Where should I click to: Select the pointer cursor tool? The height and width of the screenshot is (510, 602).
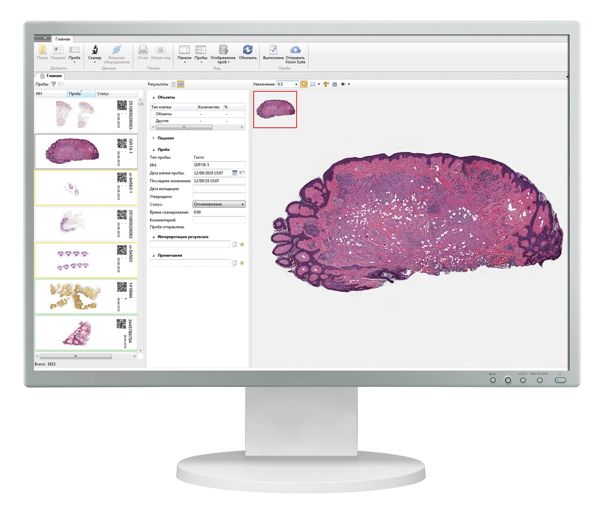pos(304,84)
